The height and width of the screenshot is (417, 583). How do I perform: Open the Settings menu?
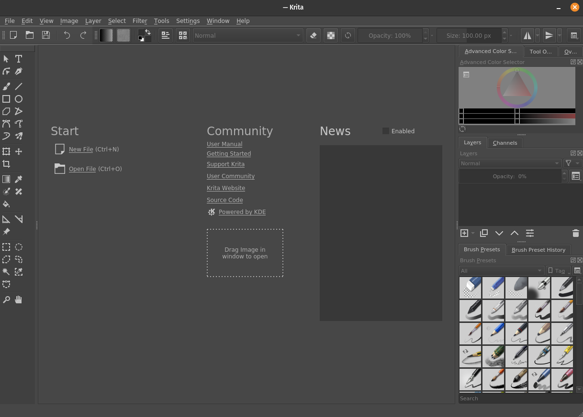pyautogui.click(x=188, y=21)
